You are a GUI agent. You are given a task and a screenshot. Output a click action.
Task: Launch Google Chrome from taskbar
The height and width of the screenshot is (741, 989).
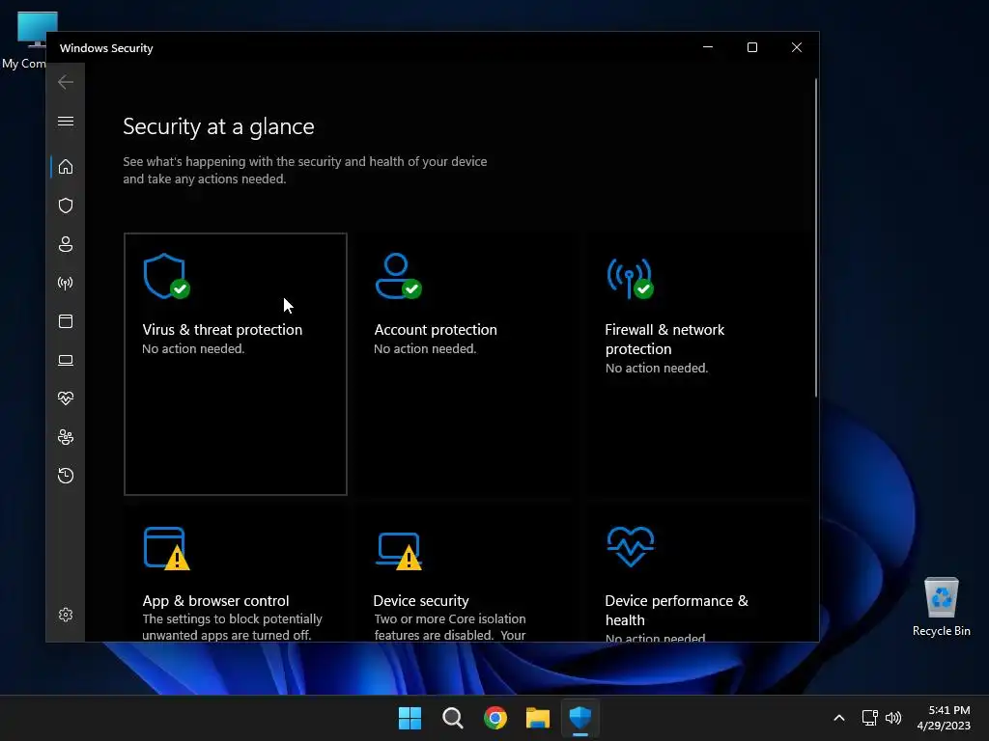coord(495,718)
